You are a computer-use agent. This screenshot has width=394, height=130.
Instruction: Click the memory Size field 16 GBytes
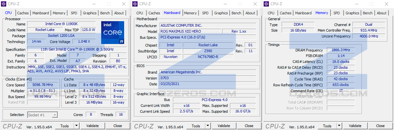[x=298, y=30]
